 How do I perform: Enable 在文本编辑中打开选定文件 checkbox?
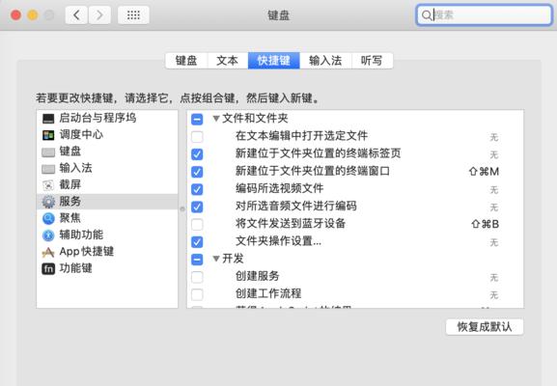197,136
